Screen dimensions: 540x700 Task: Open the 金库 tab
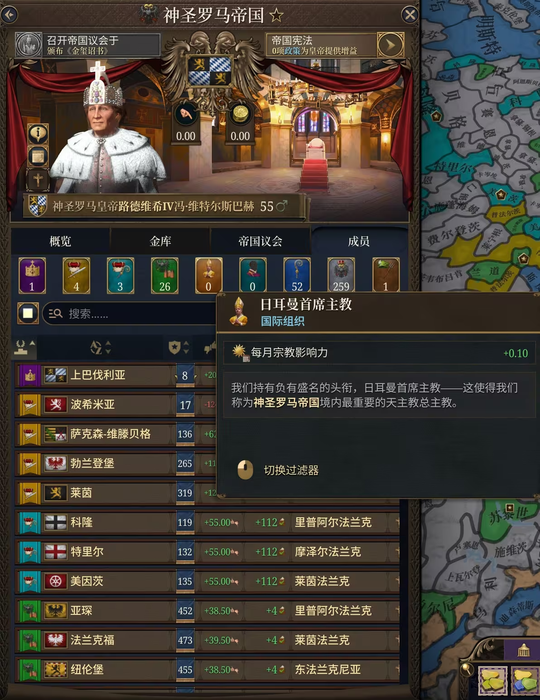click(x=160, y=241)
